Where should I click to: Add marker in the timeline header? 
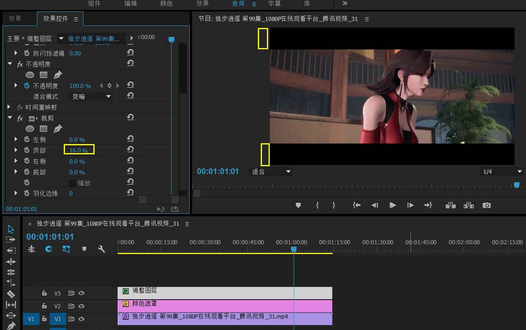[x=84, y=249]
